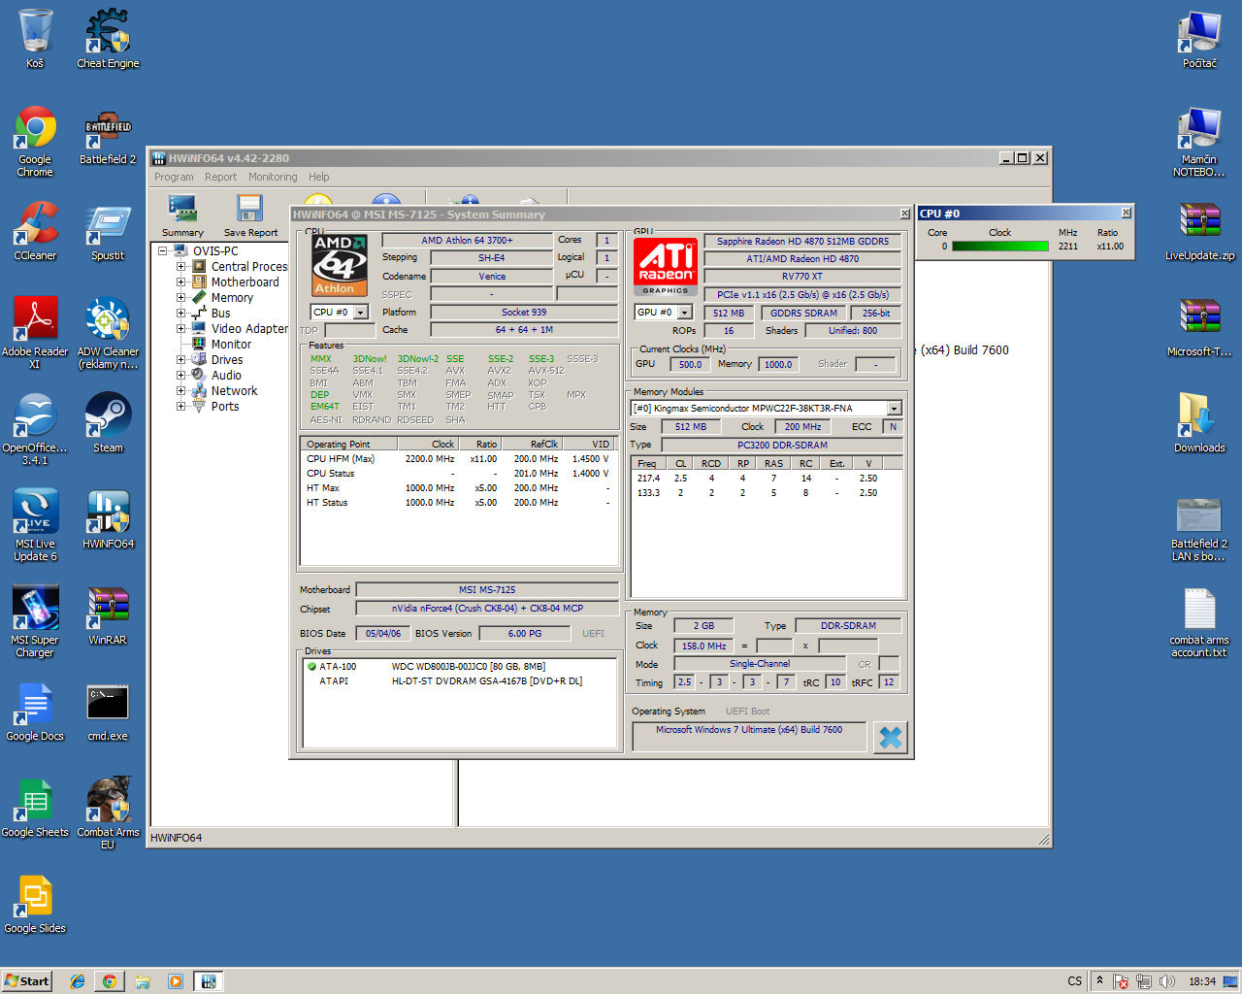This screenshot has height=994, width=1242.
Task: Open the Monitoring menu
Action: coord(273,177)
